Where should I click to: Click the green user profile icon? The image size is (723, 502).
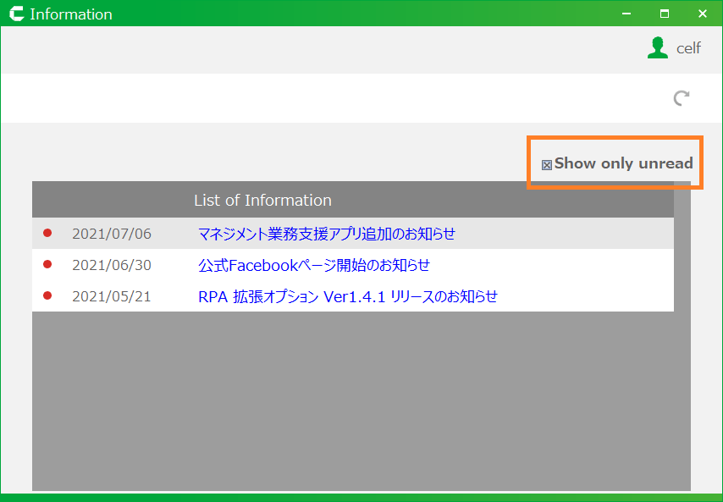point(657,48)
